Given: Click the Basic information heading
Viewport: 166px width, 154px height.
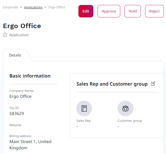Looking at the screenshot, I should click(x=30, y=76).
